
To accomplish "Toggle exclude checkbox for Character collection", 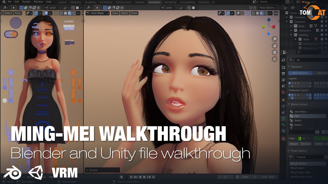I will click(322, 22).
